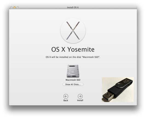
Task: Minimize the Install OS X window
Action: point(15,7)
